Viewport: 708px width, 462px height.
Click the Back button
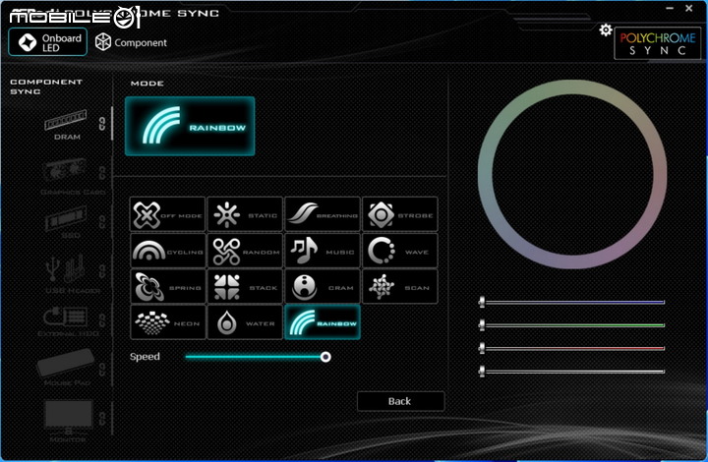coord(400,401)
